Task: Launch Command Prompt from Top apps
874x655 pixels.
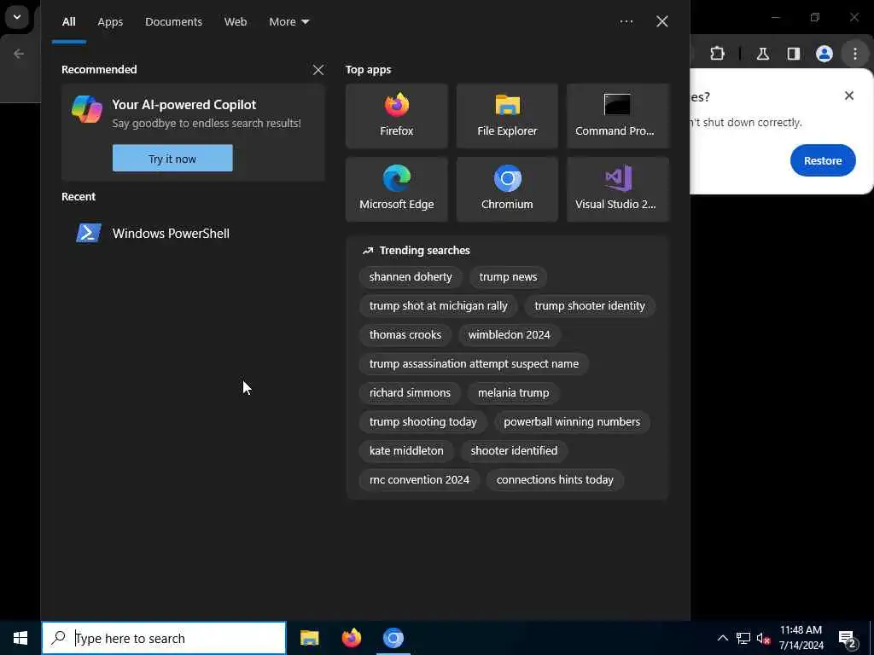Action: [x=618, y=116]
